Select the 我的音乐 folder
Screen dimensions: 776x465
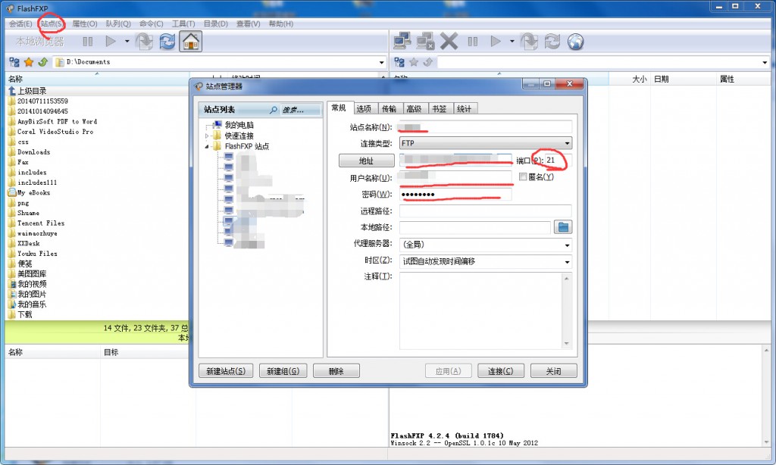pyautogui.click(x=32, y=304)
